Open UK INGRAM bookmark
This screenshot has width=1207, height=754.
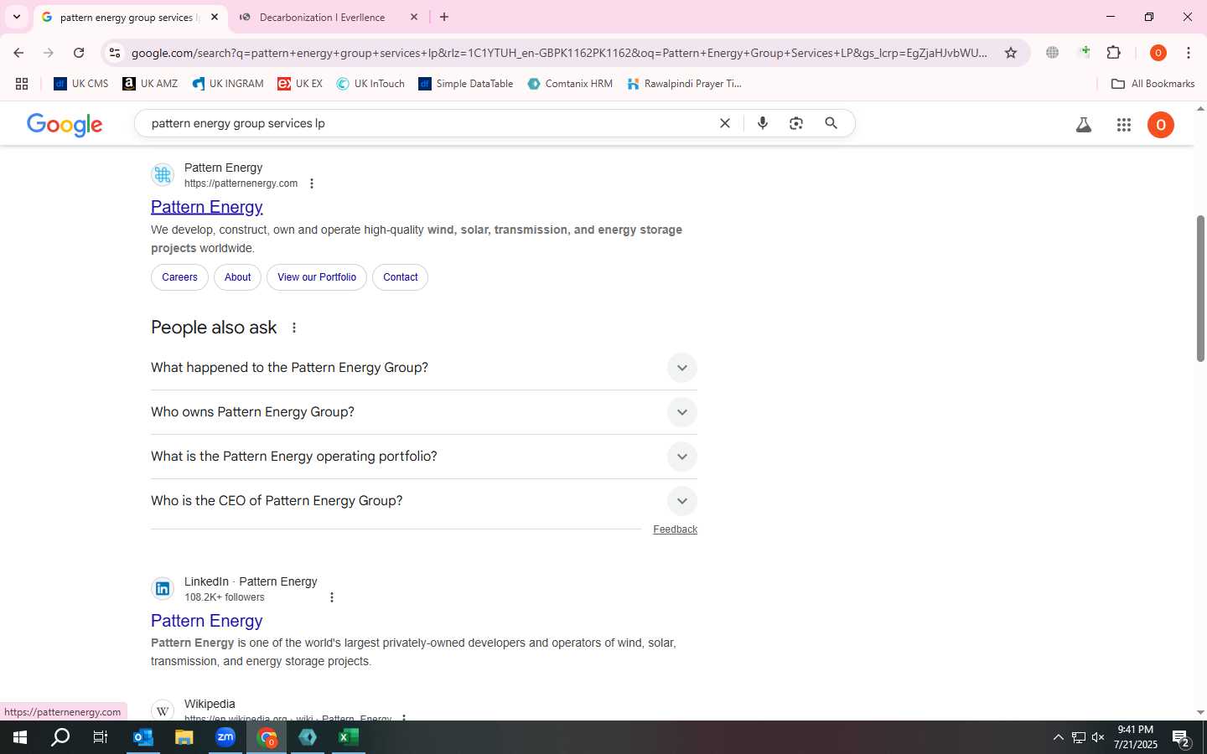click(x=227, y=84)
